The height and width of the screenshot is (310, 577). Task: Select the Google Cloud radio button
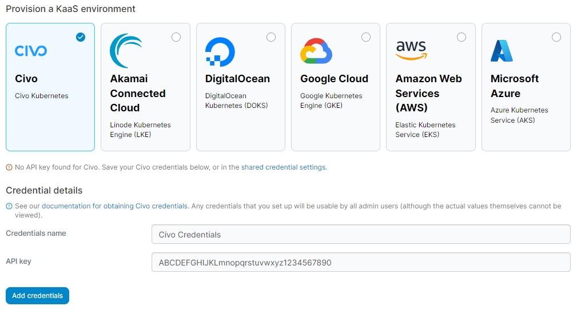pyautogui.click(x=366, y=37)
